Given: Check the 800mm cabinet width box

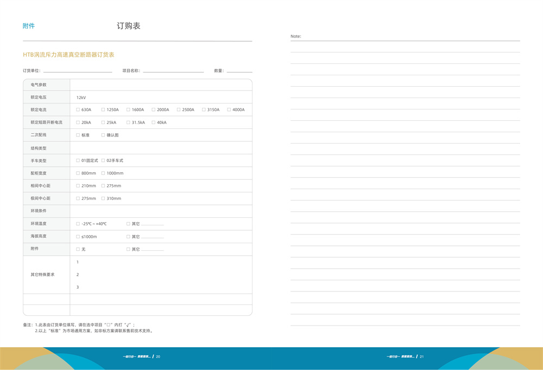Looking at the screenshot, I should [x=78, y=173].
